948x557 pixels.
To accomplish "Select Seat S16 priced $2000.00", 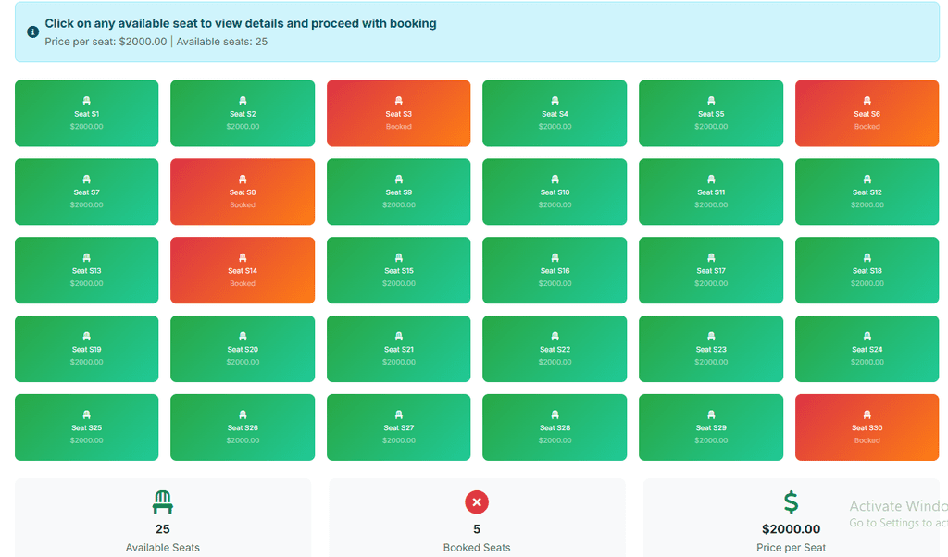I will [555, 271].
